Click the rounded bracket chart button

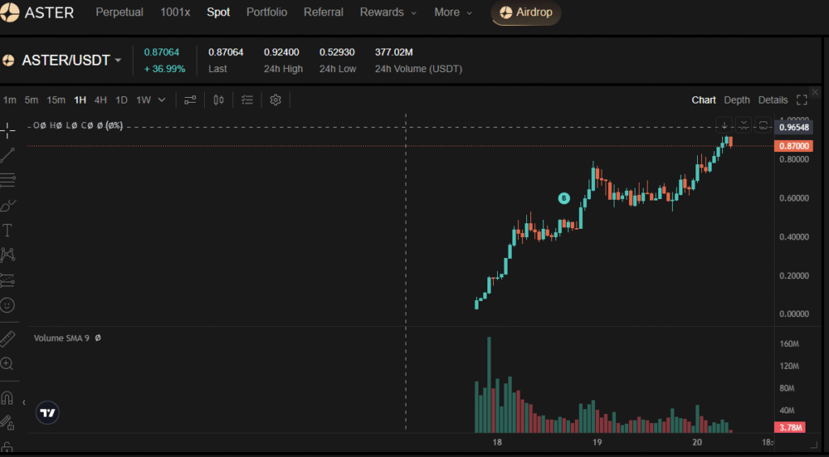pos(763,125)
